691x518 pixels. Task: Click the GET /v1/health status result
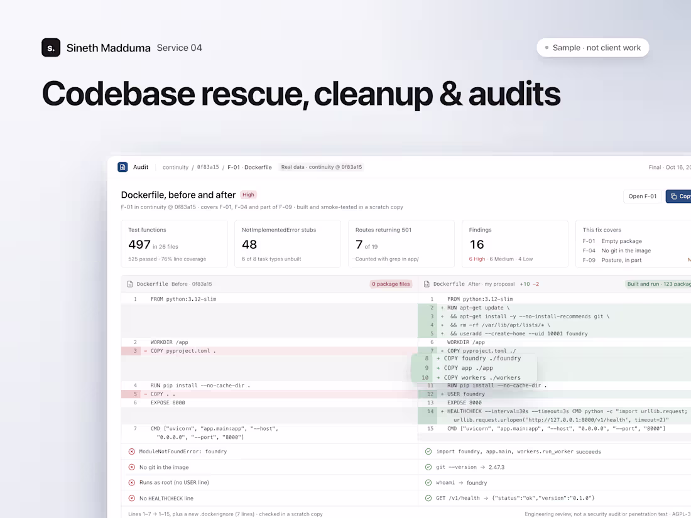pos(515,498)
